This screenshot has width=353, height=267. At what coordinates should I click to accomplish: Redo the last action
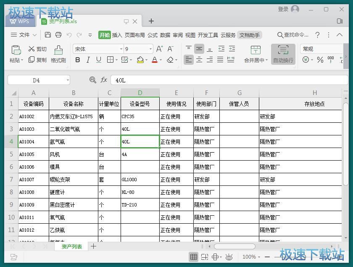(79, 35)
